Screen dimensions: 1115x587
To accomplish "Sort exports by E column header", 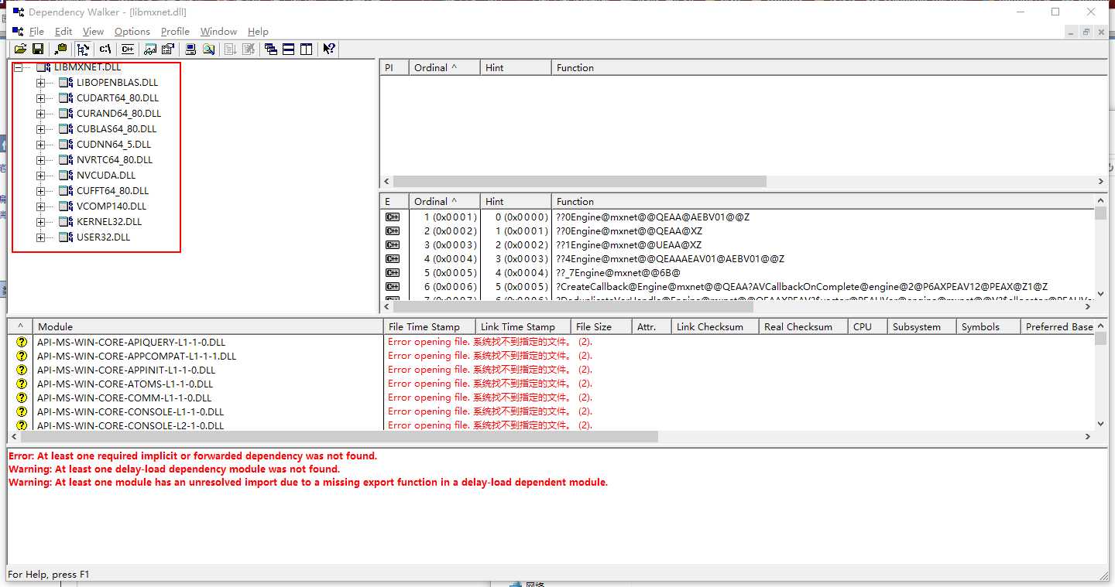I will tap(394, 202).
